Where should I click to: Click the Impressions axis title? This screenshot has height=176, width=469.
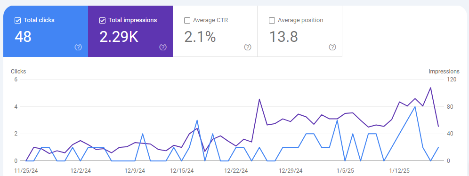click(x=444, y=72)
